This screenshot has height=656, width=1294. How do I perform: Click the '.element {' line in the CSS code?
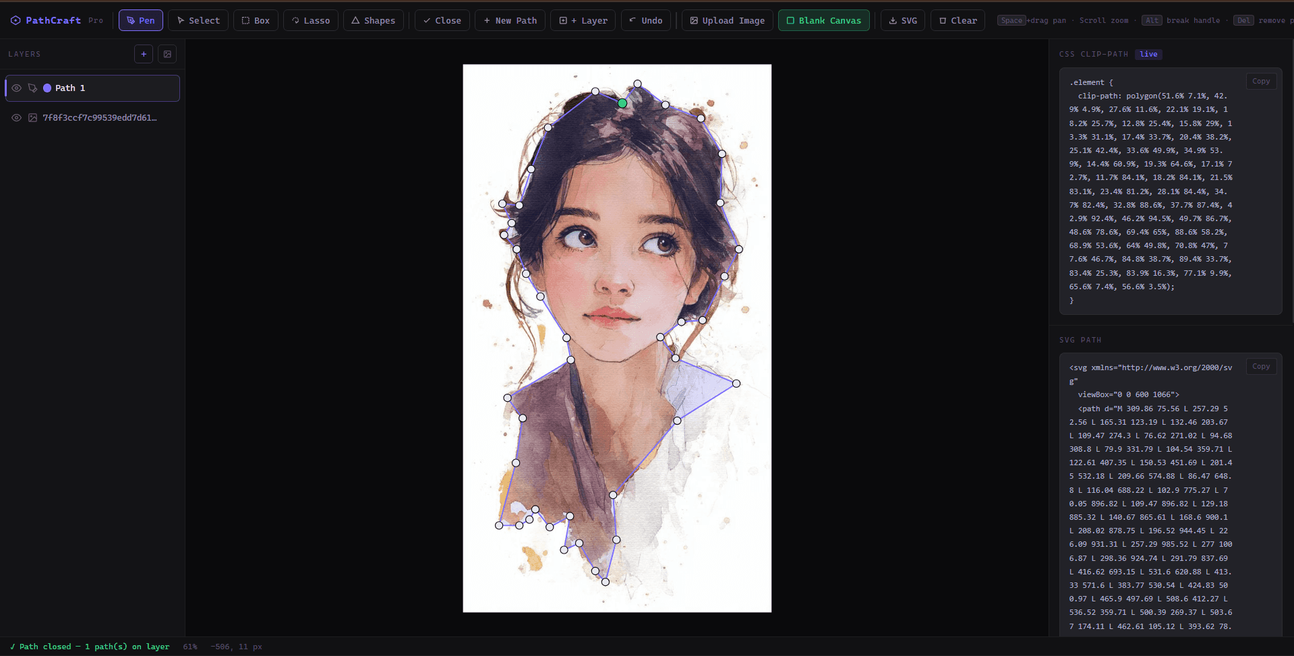tap(1091, 82)
